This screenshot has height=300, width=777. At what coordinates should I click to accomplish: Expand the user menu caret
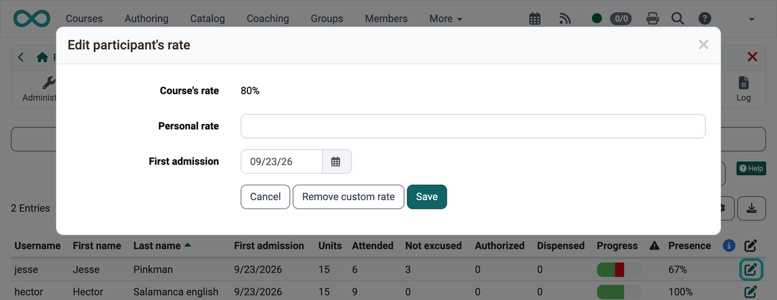(x=752, y=20)
